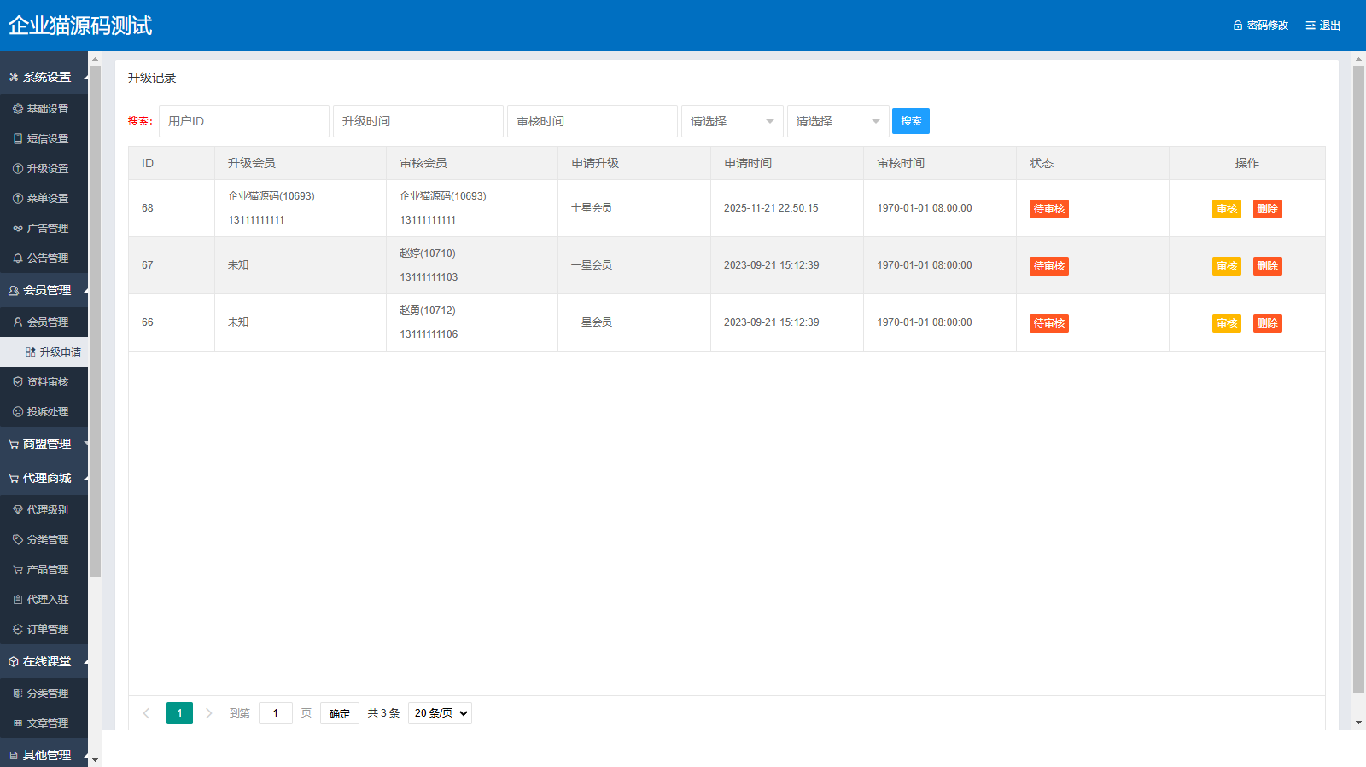This screenshot has height=767, width=1366.
Task: Click the bell icon for 公告管理
Action: tap(18, 259)
